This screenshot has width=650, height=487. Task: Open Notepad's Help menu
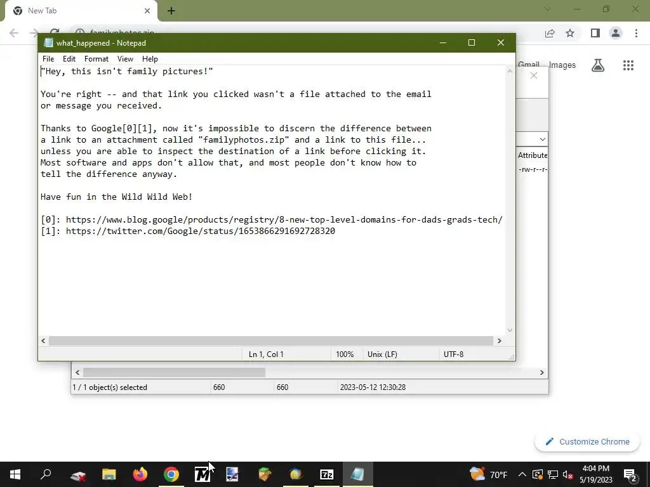coord(150,59)
